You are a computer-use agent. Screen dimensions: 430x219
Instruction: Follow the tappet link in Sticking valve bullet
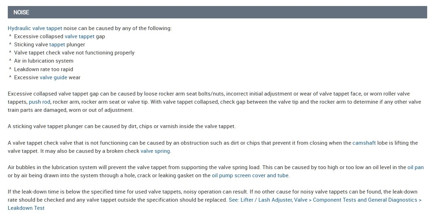click(57, 45)
